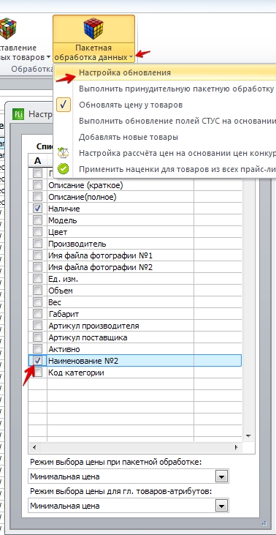Select the Модель row text
Image resolution: width=276 pixels, height=535 pixels.
click(x=63, y=220)
